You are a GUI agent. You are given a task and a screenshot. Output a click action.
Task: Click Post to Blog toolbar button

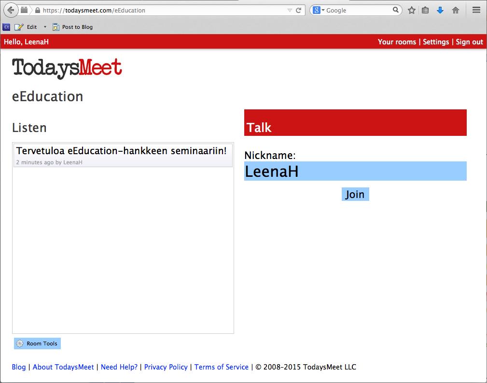73,27
